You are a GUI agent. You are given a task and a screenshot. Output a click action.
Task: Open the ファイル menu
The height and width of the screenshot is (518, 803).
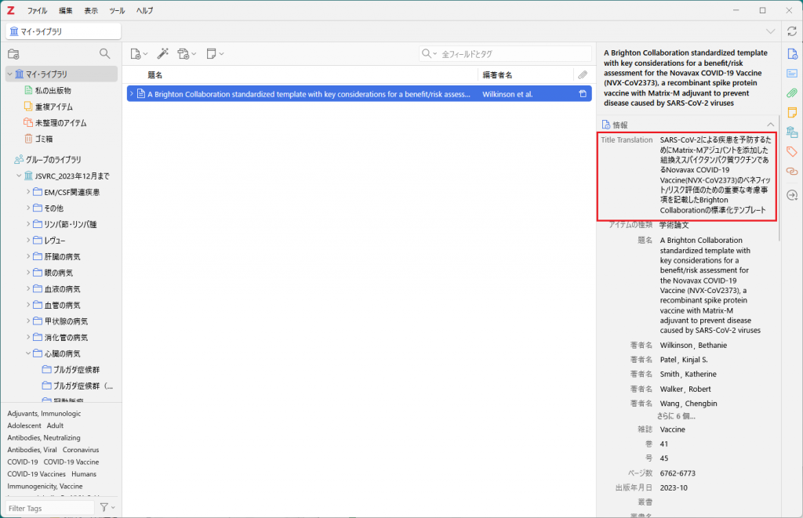coord(37,10)
